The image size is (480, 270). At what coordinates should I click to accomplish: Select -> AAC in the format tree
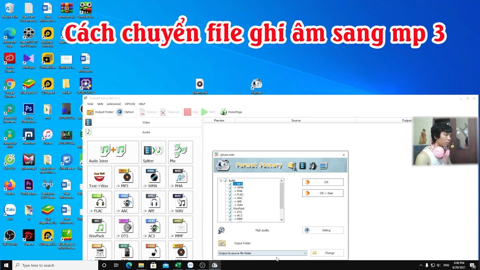[x=238, y=198]
